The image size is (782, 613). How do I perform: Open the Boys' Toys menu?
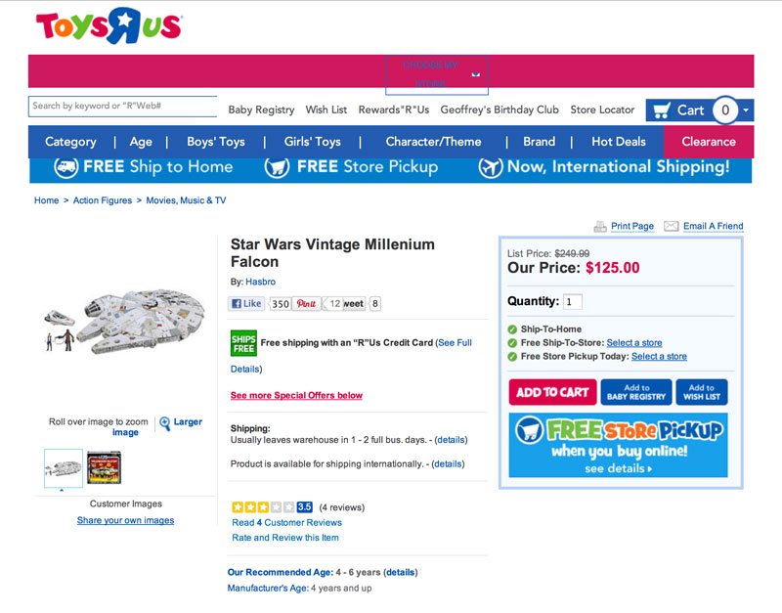215,142
